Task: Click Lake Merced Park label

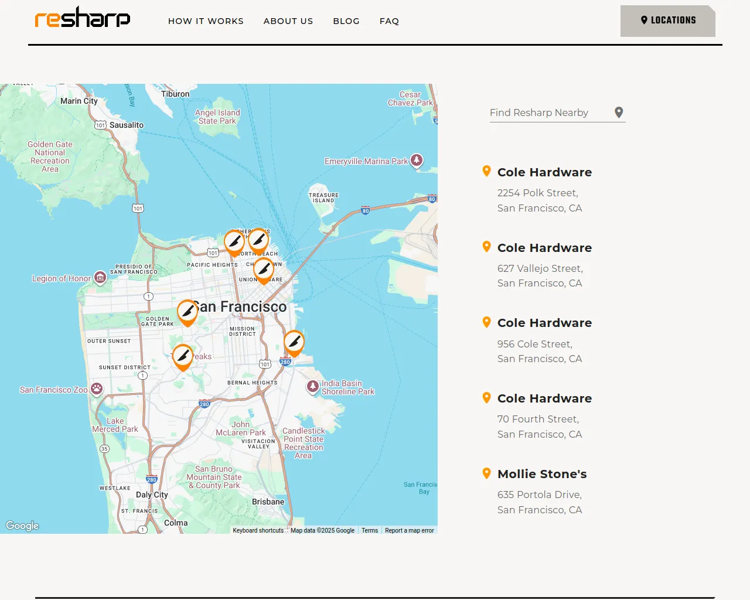Action: pos(115,425)
